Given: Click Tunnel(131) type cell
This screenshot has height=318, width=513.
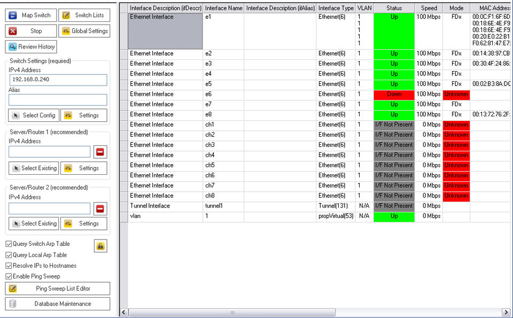Looking at the screenshot, I should tap(336, 206).
